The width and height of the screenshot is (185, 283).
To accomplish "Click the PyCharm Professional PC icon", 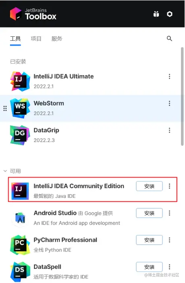I will point(20,245).
